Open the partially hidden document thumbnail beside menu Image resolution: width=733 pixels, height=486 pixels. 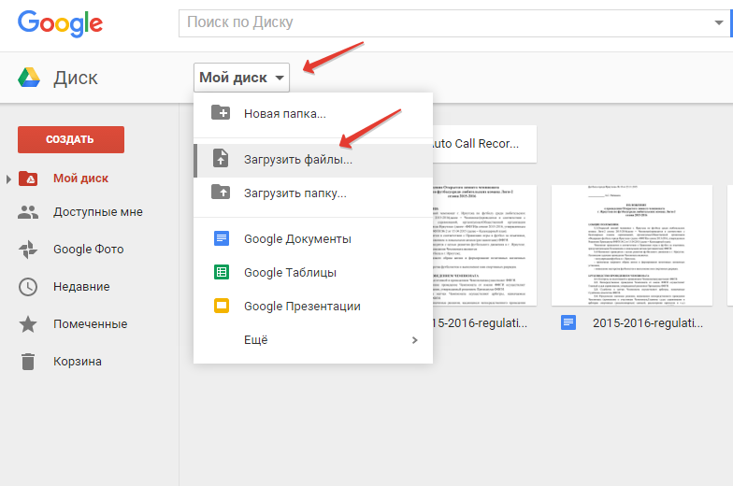pos(484,245)
